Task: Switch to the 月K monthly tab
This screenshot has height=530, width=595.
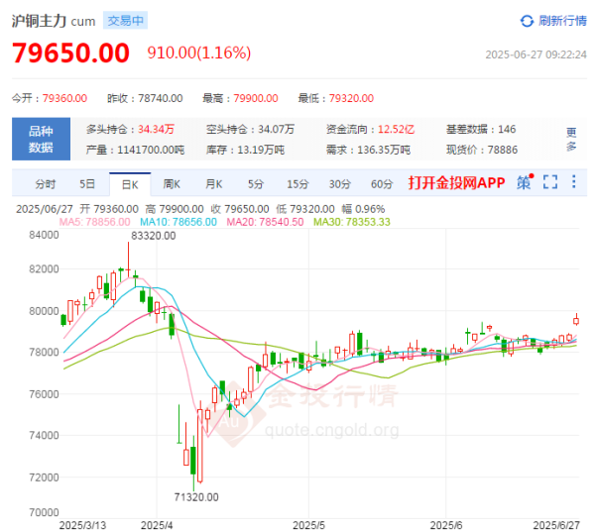Action: click(213, 184)
